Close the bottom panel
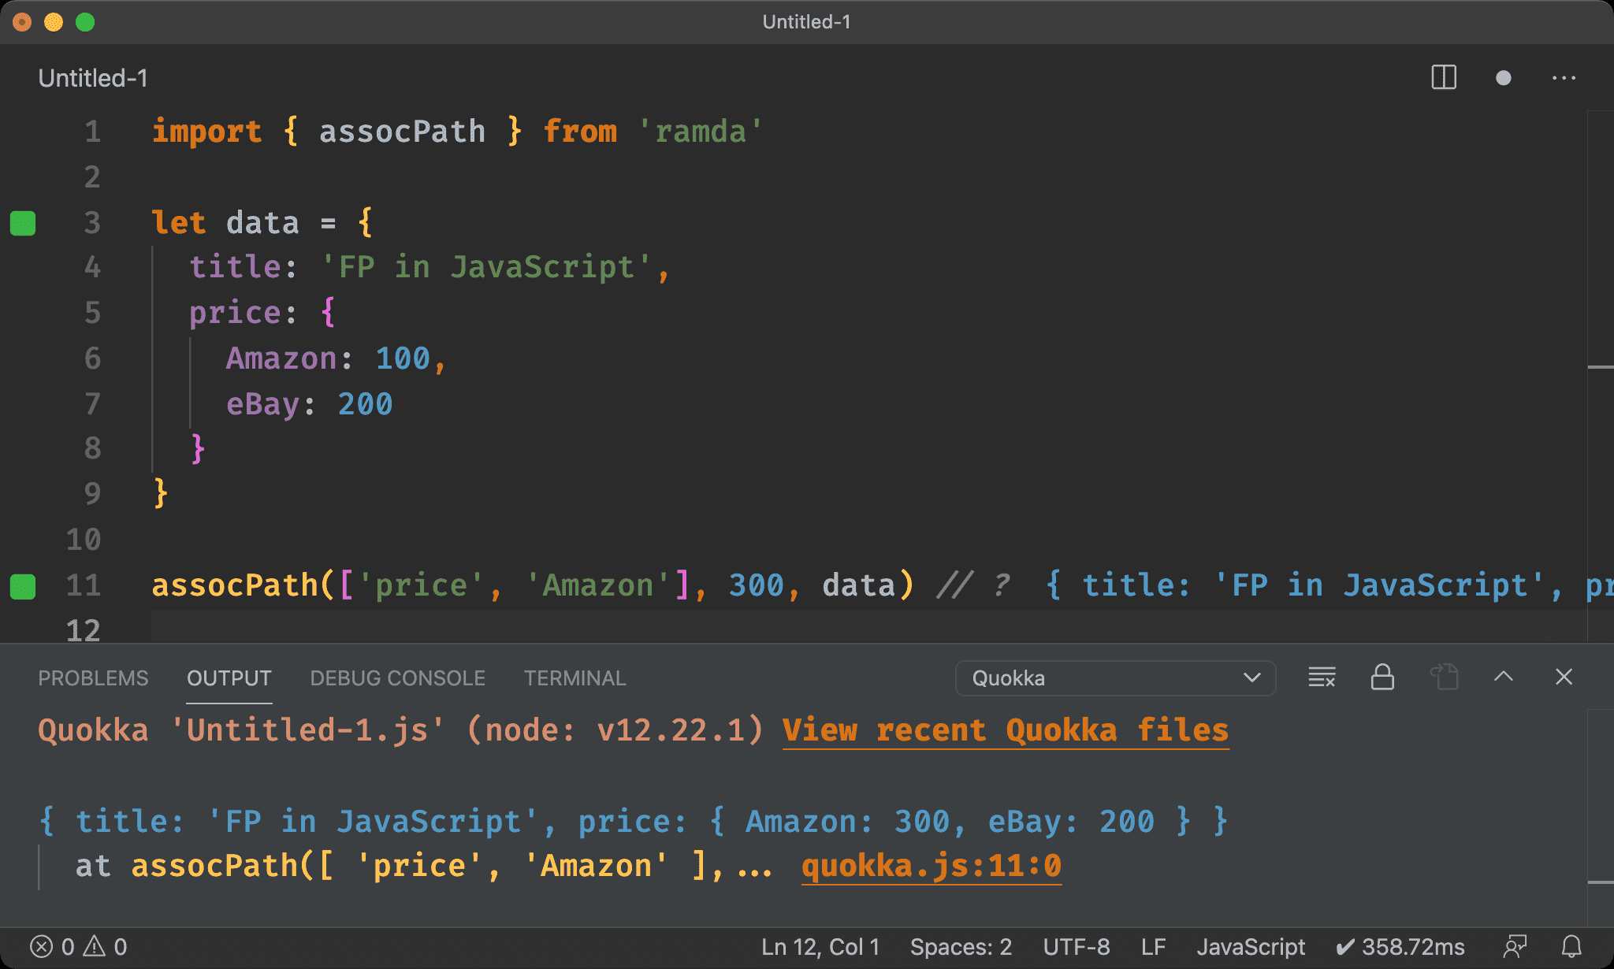Screen dimensions: 1614x969 1564,677
